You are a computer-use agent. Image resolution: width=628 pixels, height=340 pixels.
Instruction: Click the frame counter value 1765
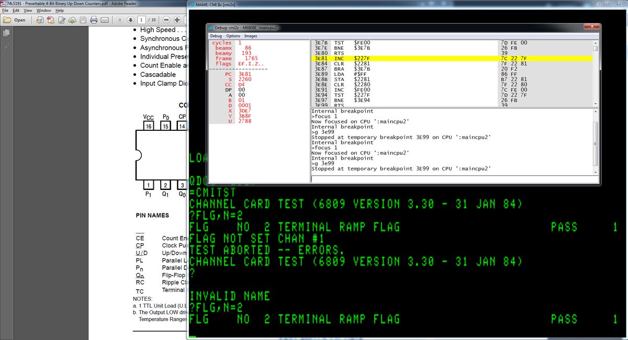coord(251,59)
